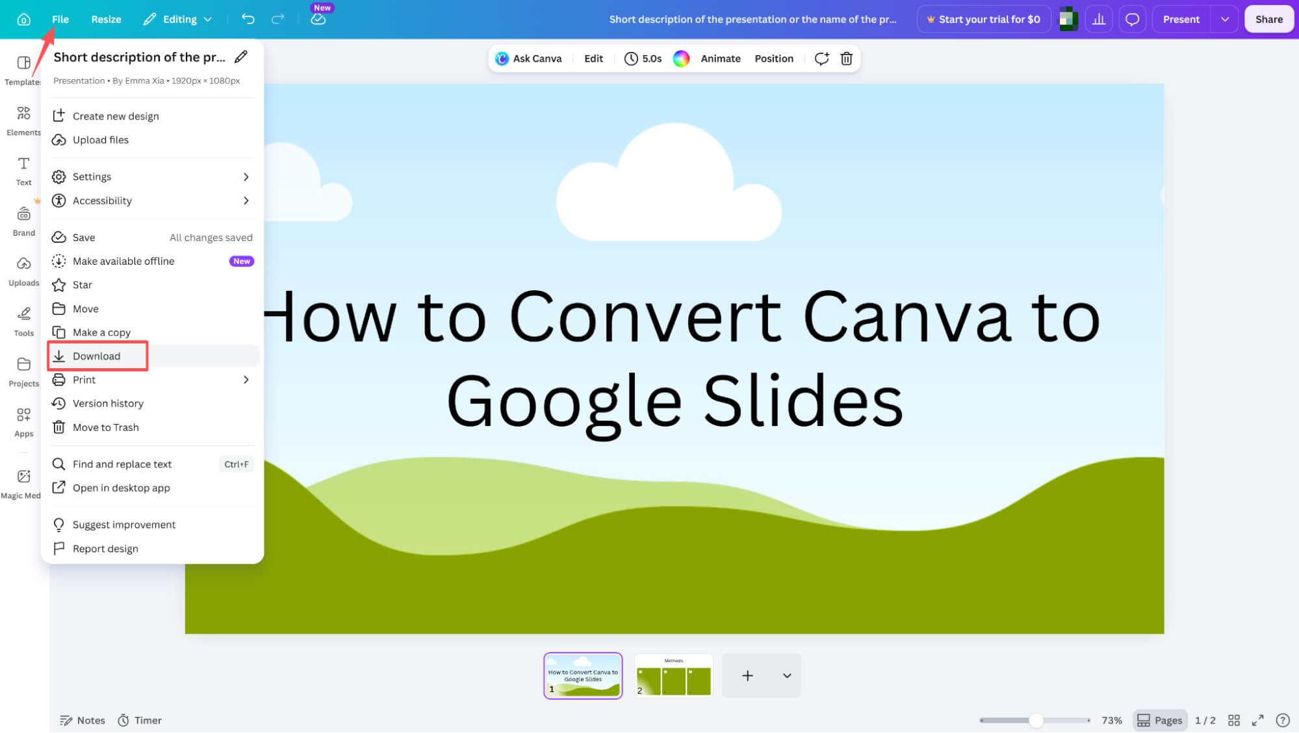Screen dimensions: 1299x733
Task: Select Make a copy
Action: 153,332
